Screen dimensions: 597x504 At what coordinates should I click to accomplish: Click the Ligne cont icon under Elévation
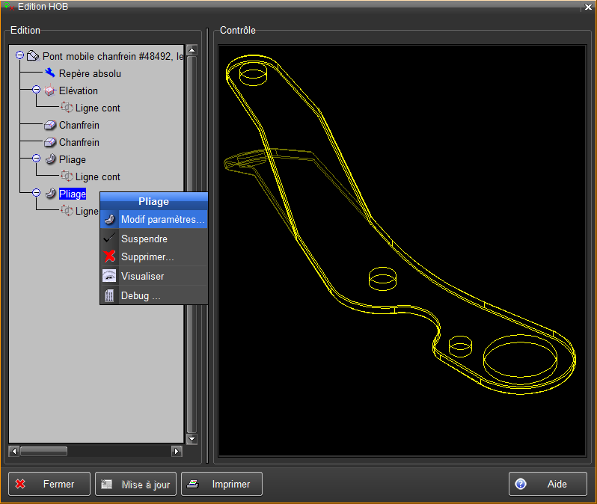click(x=67, y=108)
